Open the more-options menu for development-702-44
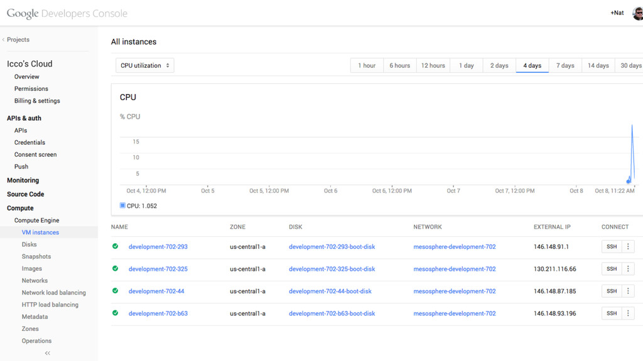643x361 pixels. click(x=628, y=291)
